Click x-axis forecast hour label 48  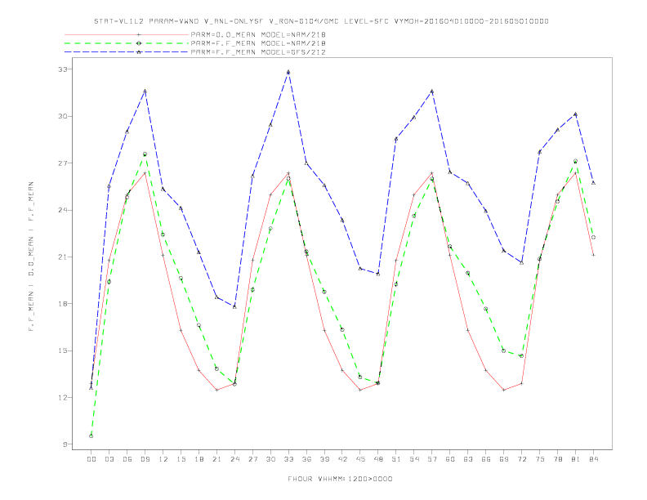(x=378, y=459)
